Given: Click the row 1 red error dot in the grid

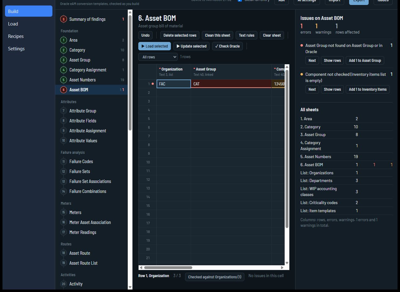Looking at the screenshot, I should (x=153, y=84).
